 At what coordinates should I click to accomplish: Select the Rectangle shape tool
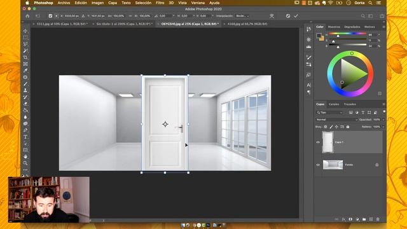click(25, 150)
